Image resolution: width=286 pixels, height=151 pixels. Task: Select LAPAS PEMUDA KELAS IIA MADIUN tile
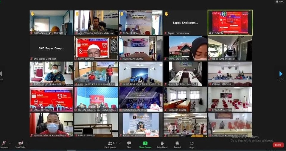coord(141,74)
